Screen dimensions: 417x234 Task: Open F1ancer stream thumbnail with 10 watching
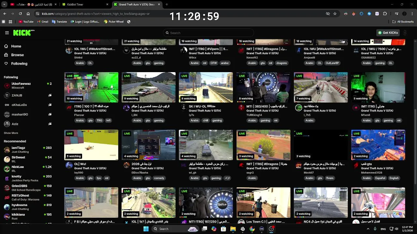[x=91, y=87]
